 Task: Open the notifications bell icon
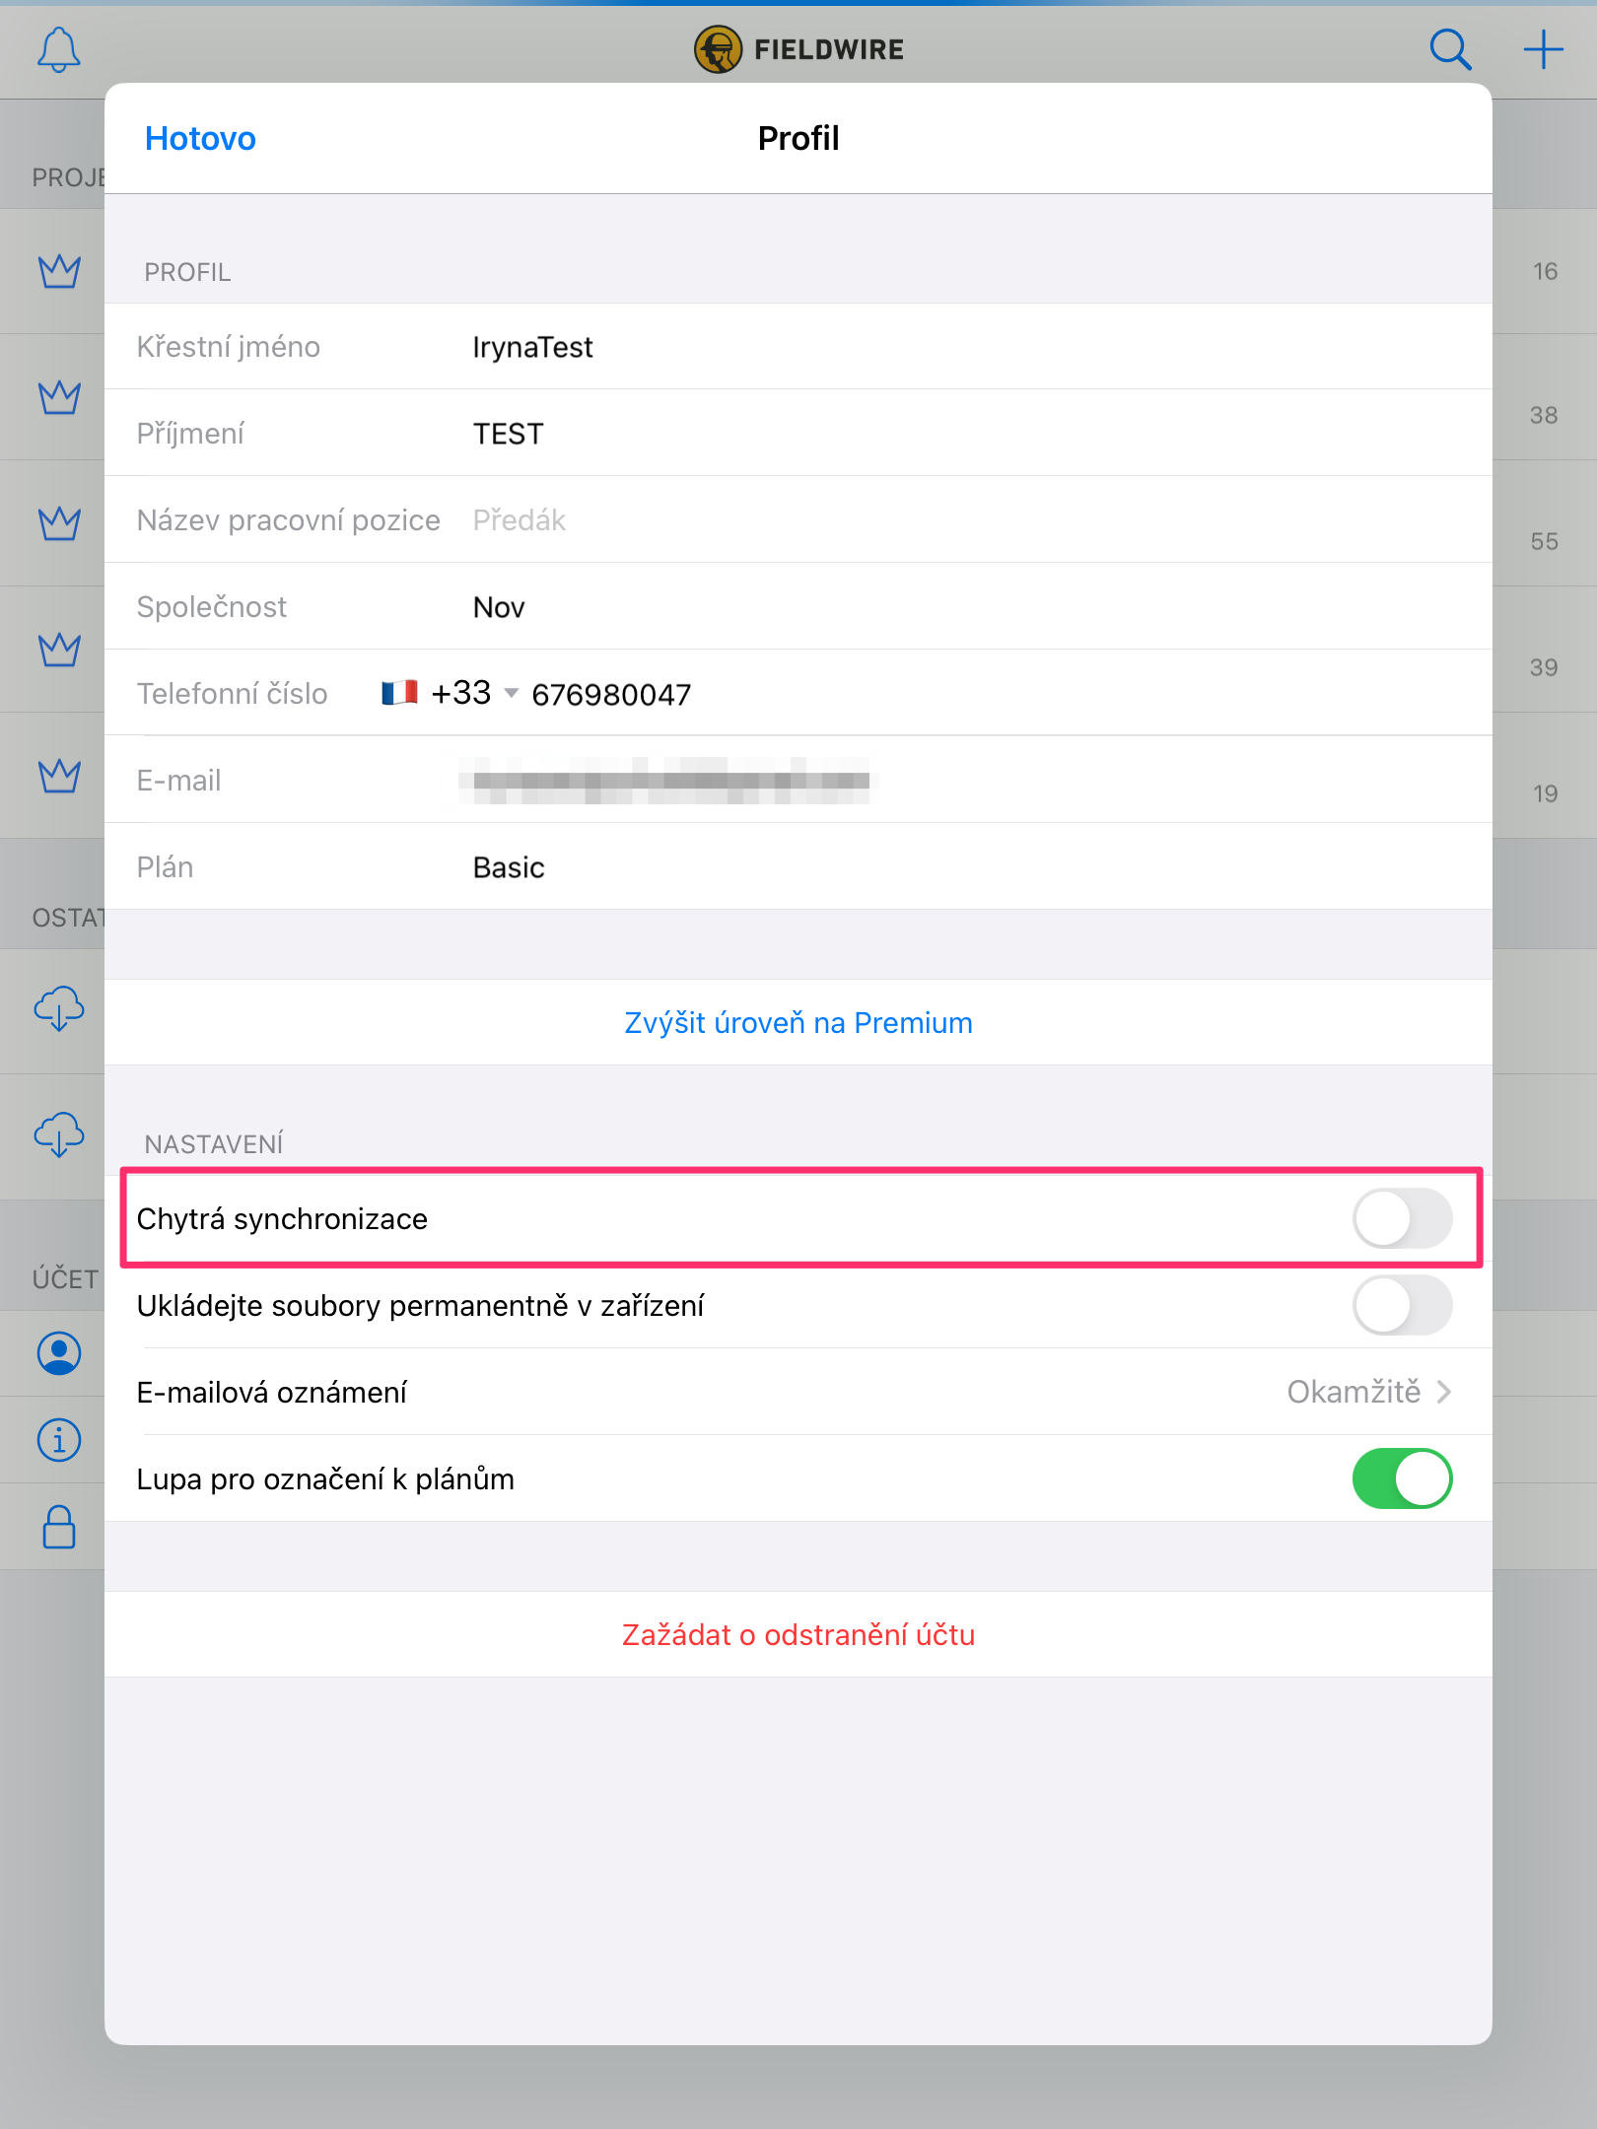tap(59, 49)
